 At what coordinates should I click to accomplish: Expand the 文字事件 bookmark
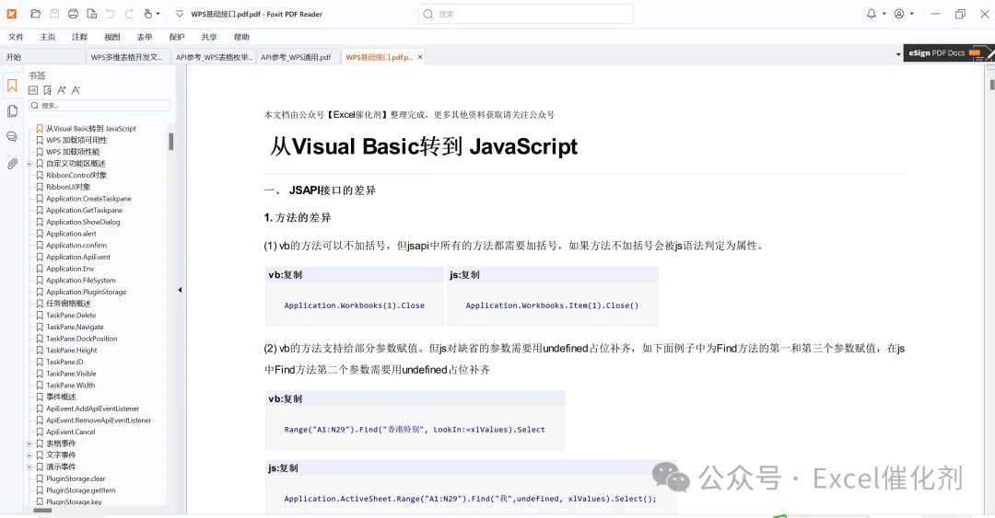coord(29,455)
